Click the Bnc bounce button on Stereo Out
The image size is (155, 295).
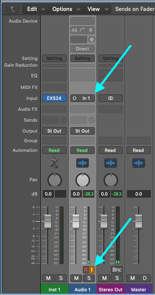(117, 269)
